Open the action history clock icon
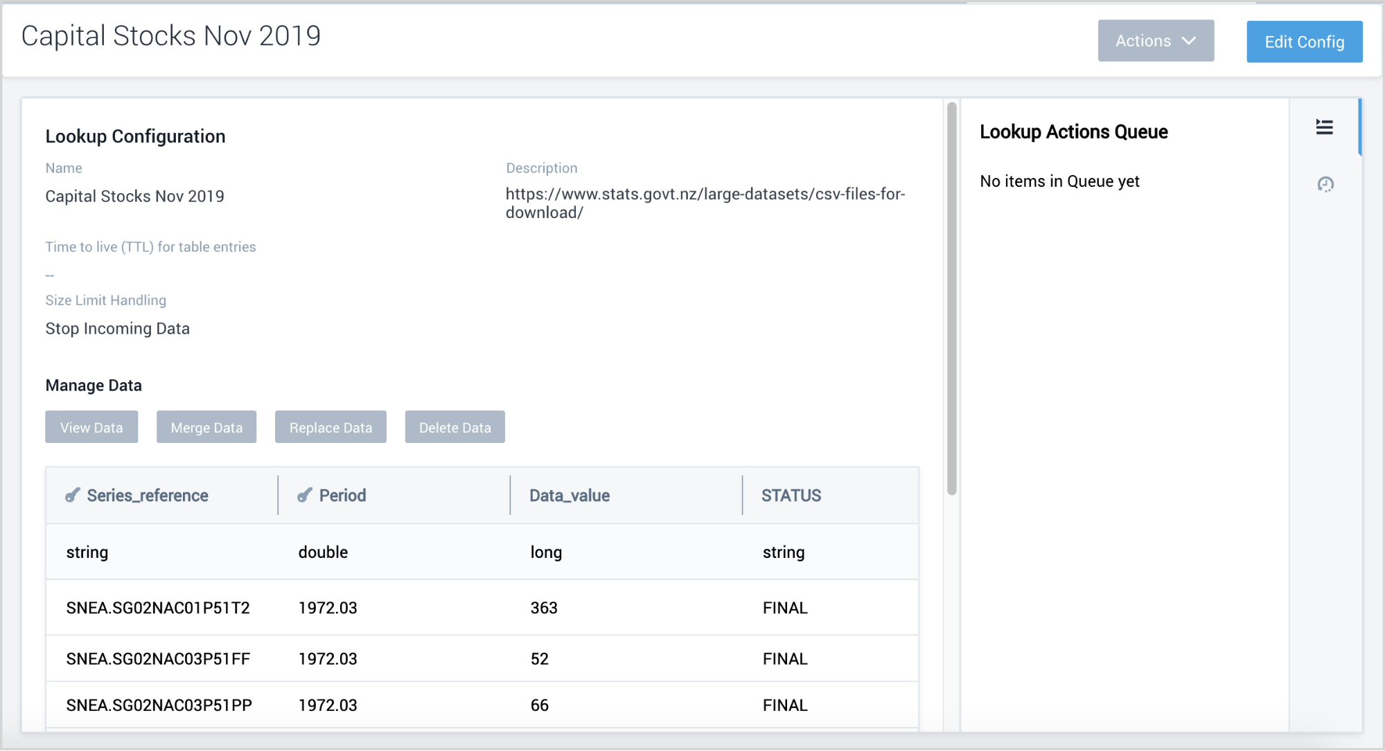Viewport: 1385px width, 751px height. [1325, 184]
